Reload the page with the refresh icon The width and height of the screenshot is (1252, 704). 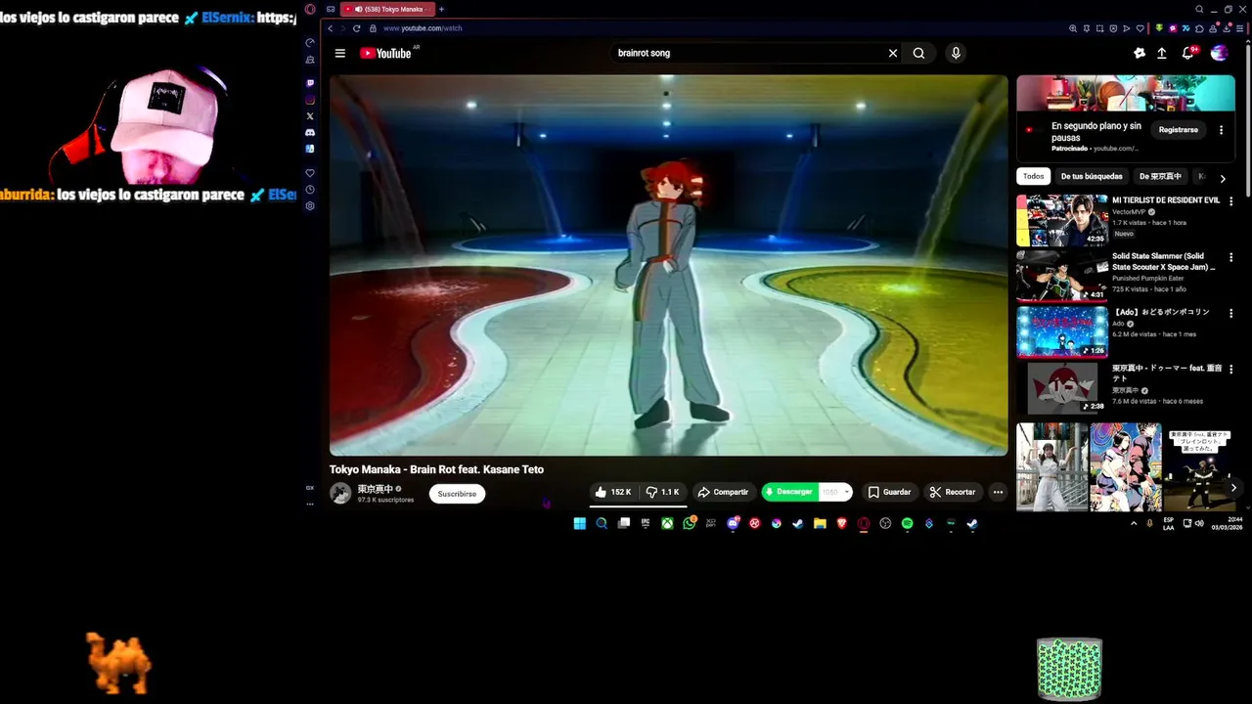click(x=356, y=28)
